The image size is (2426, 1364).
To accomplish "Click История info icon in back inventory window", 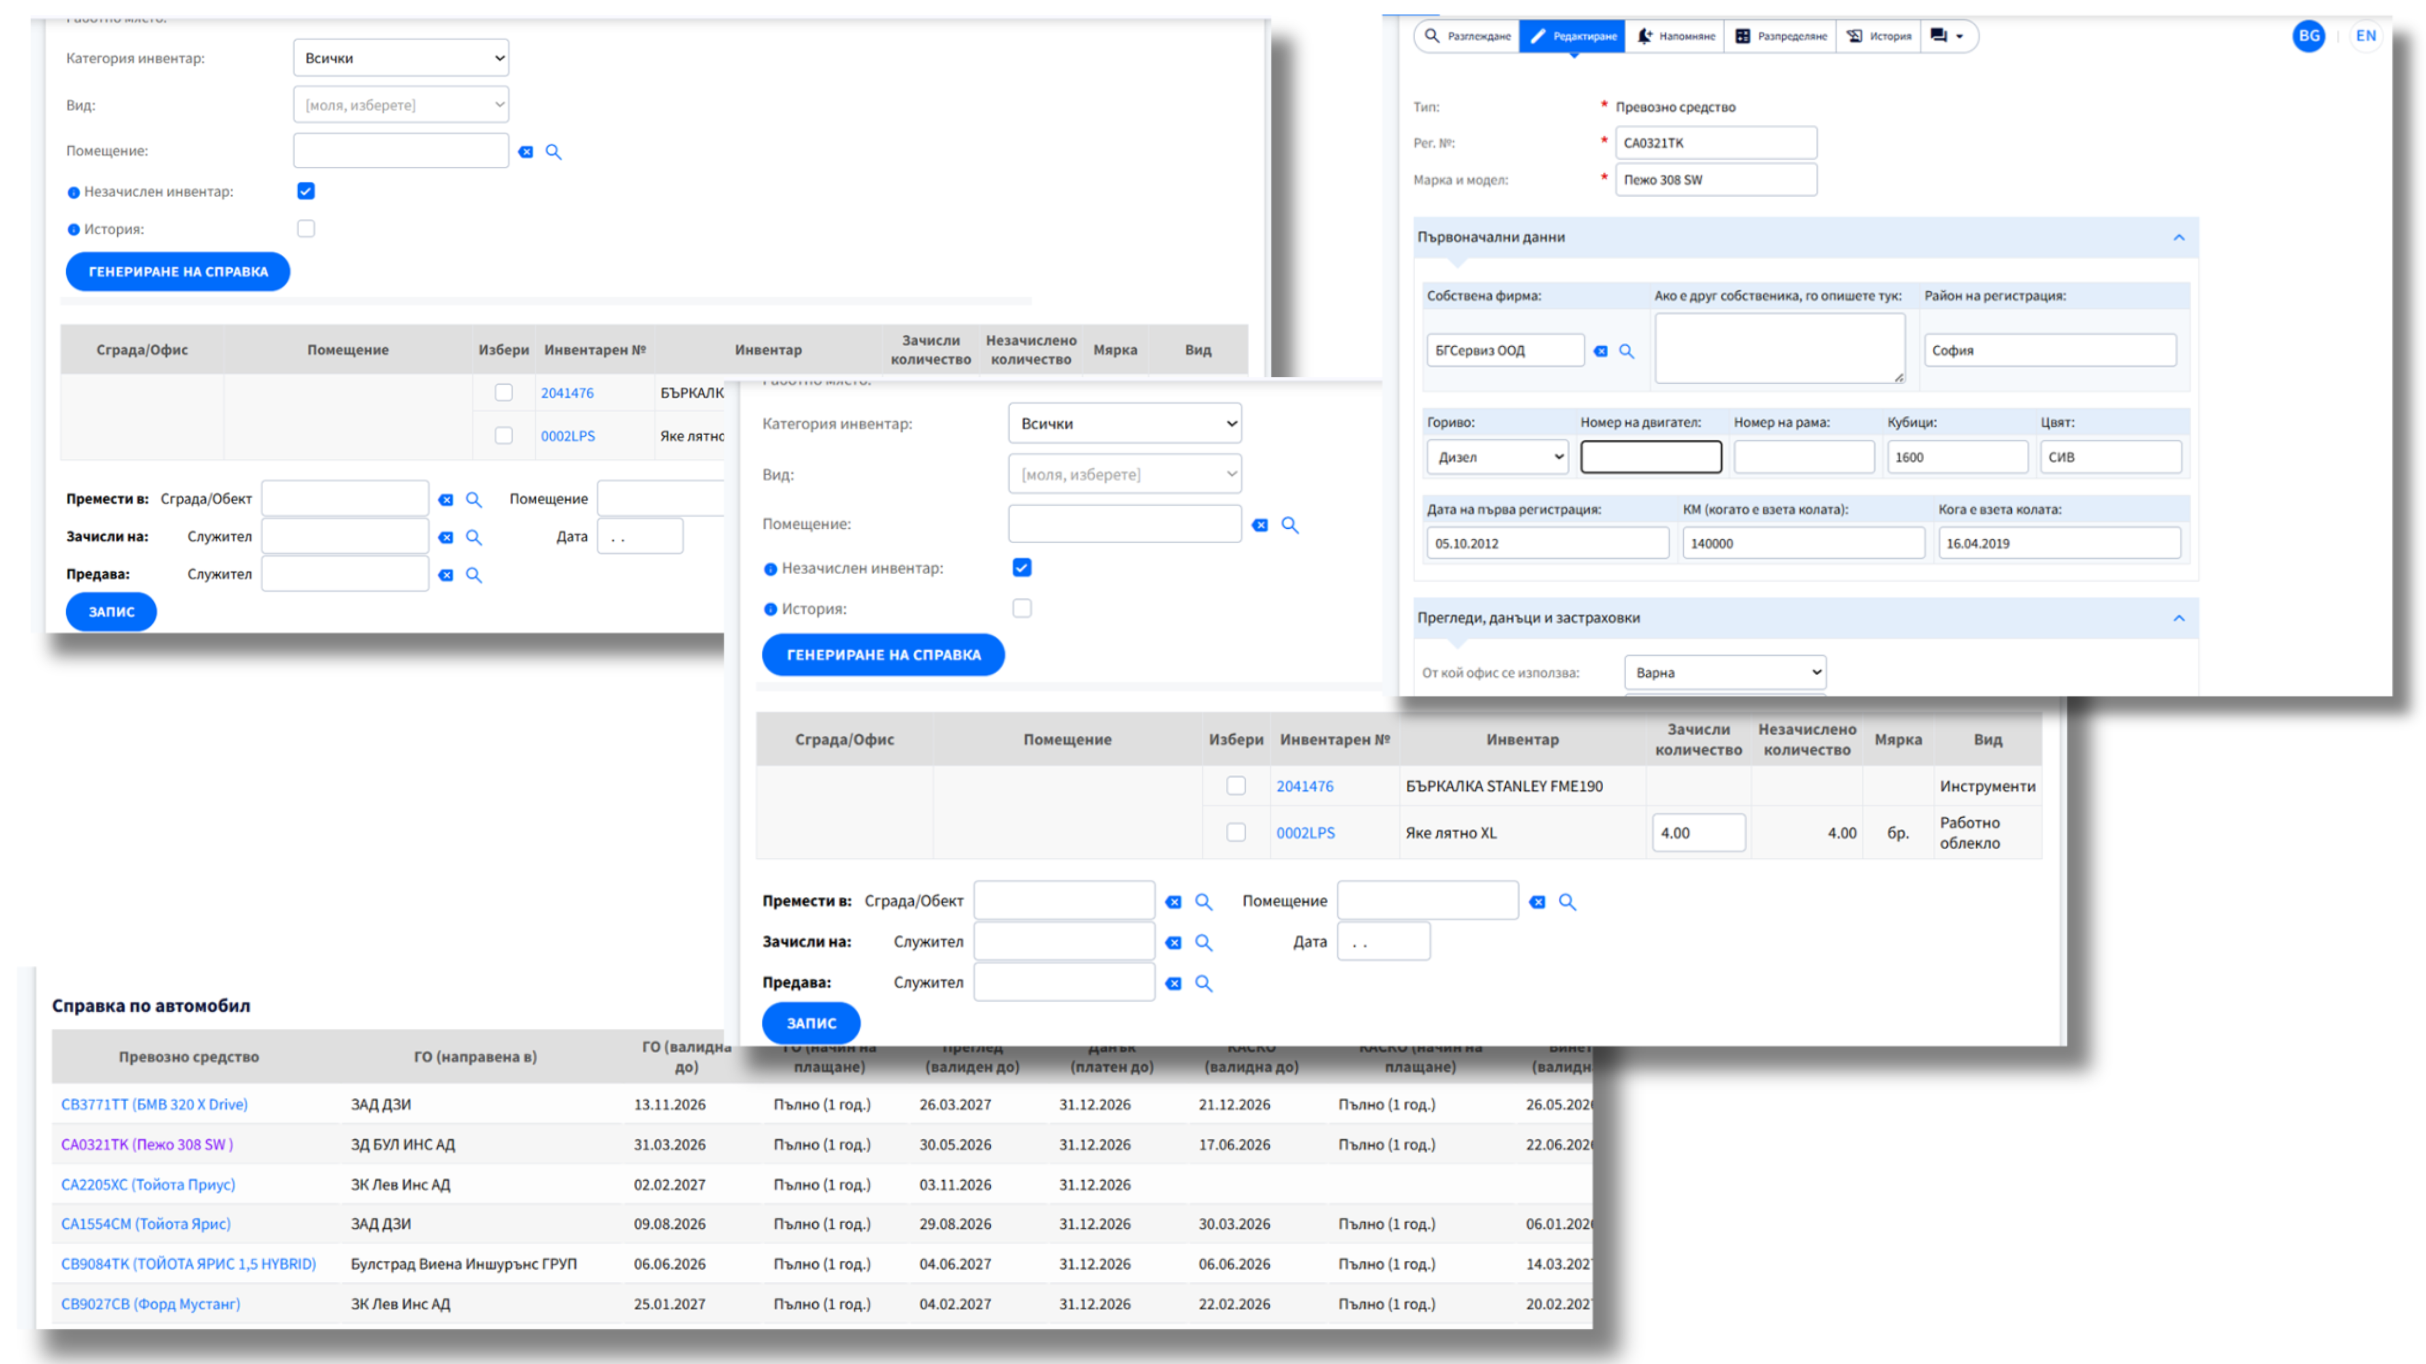I will [74, 230].
